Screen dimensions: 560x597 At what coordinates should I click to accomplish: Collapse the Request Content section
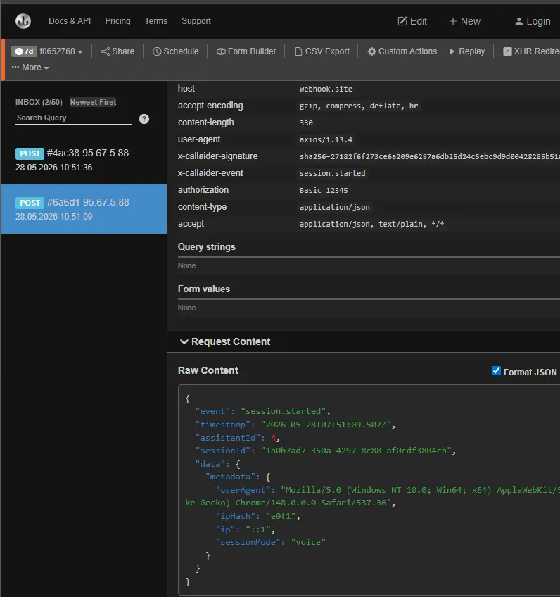point(225,341)
